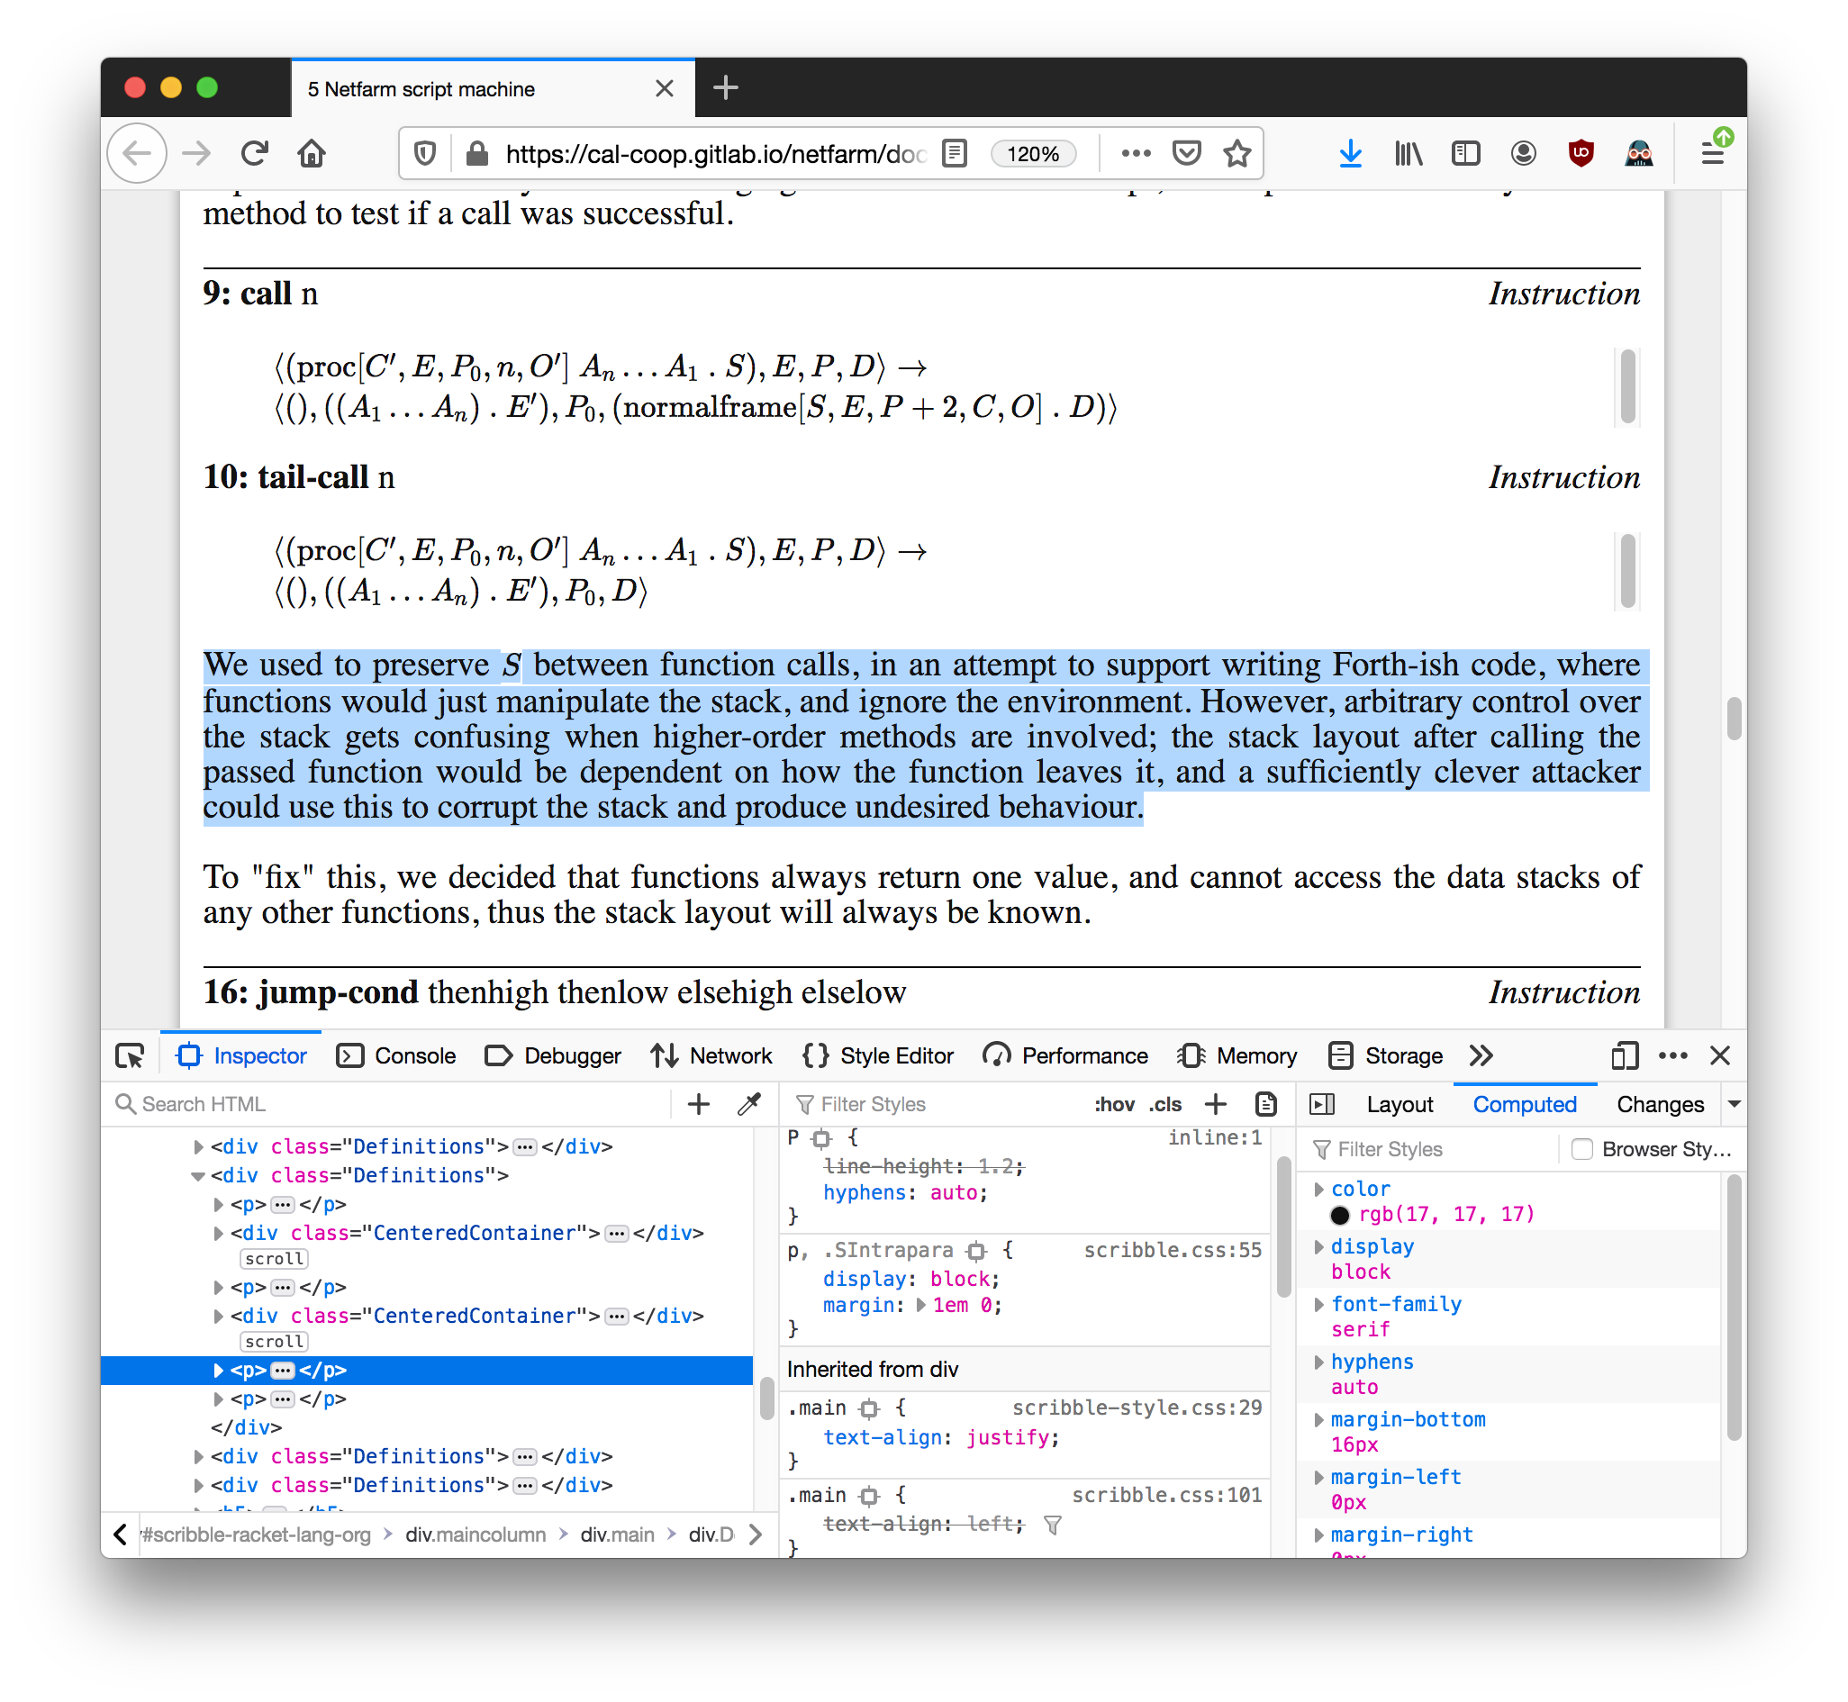Toggle responsive design mode icon
1848x1702 pixels.
coord(1624,1055)
